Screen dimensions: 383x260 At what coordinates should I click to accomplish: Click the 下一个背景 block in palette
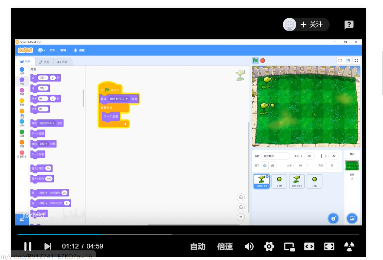pos(38,155)
